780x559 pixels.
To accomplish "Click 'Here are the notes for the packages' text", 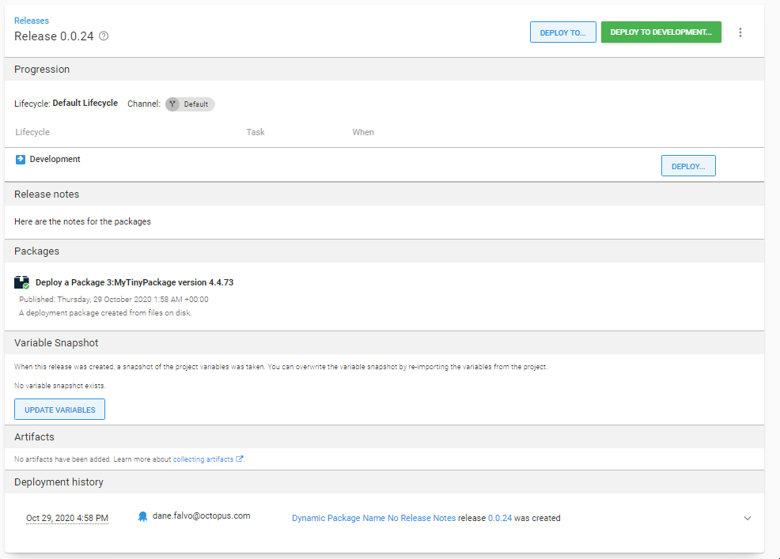I will coord(82,221).
